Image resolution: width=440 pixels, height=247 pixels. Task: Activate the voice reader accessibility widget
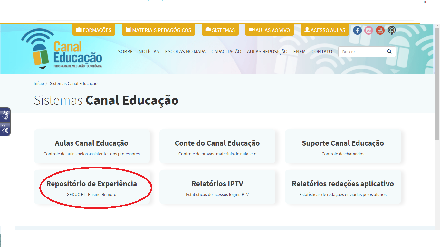[5, 129]
